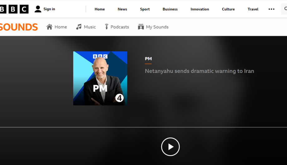Click the search icon at top right
This screenshot has height=165, width=287.
(285, 9)
